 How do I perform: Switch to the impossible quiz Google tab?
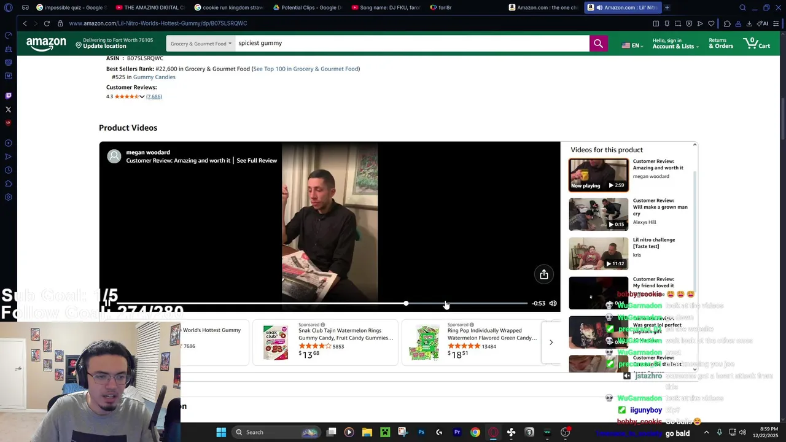(71, 7)
